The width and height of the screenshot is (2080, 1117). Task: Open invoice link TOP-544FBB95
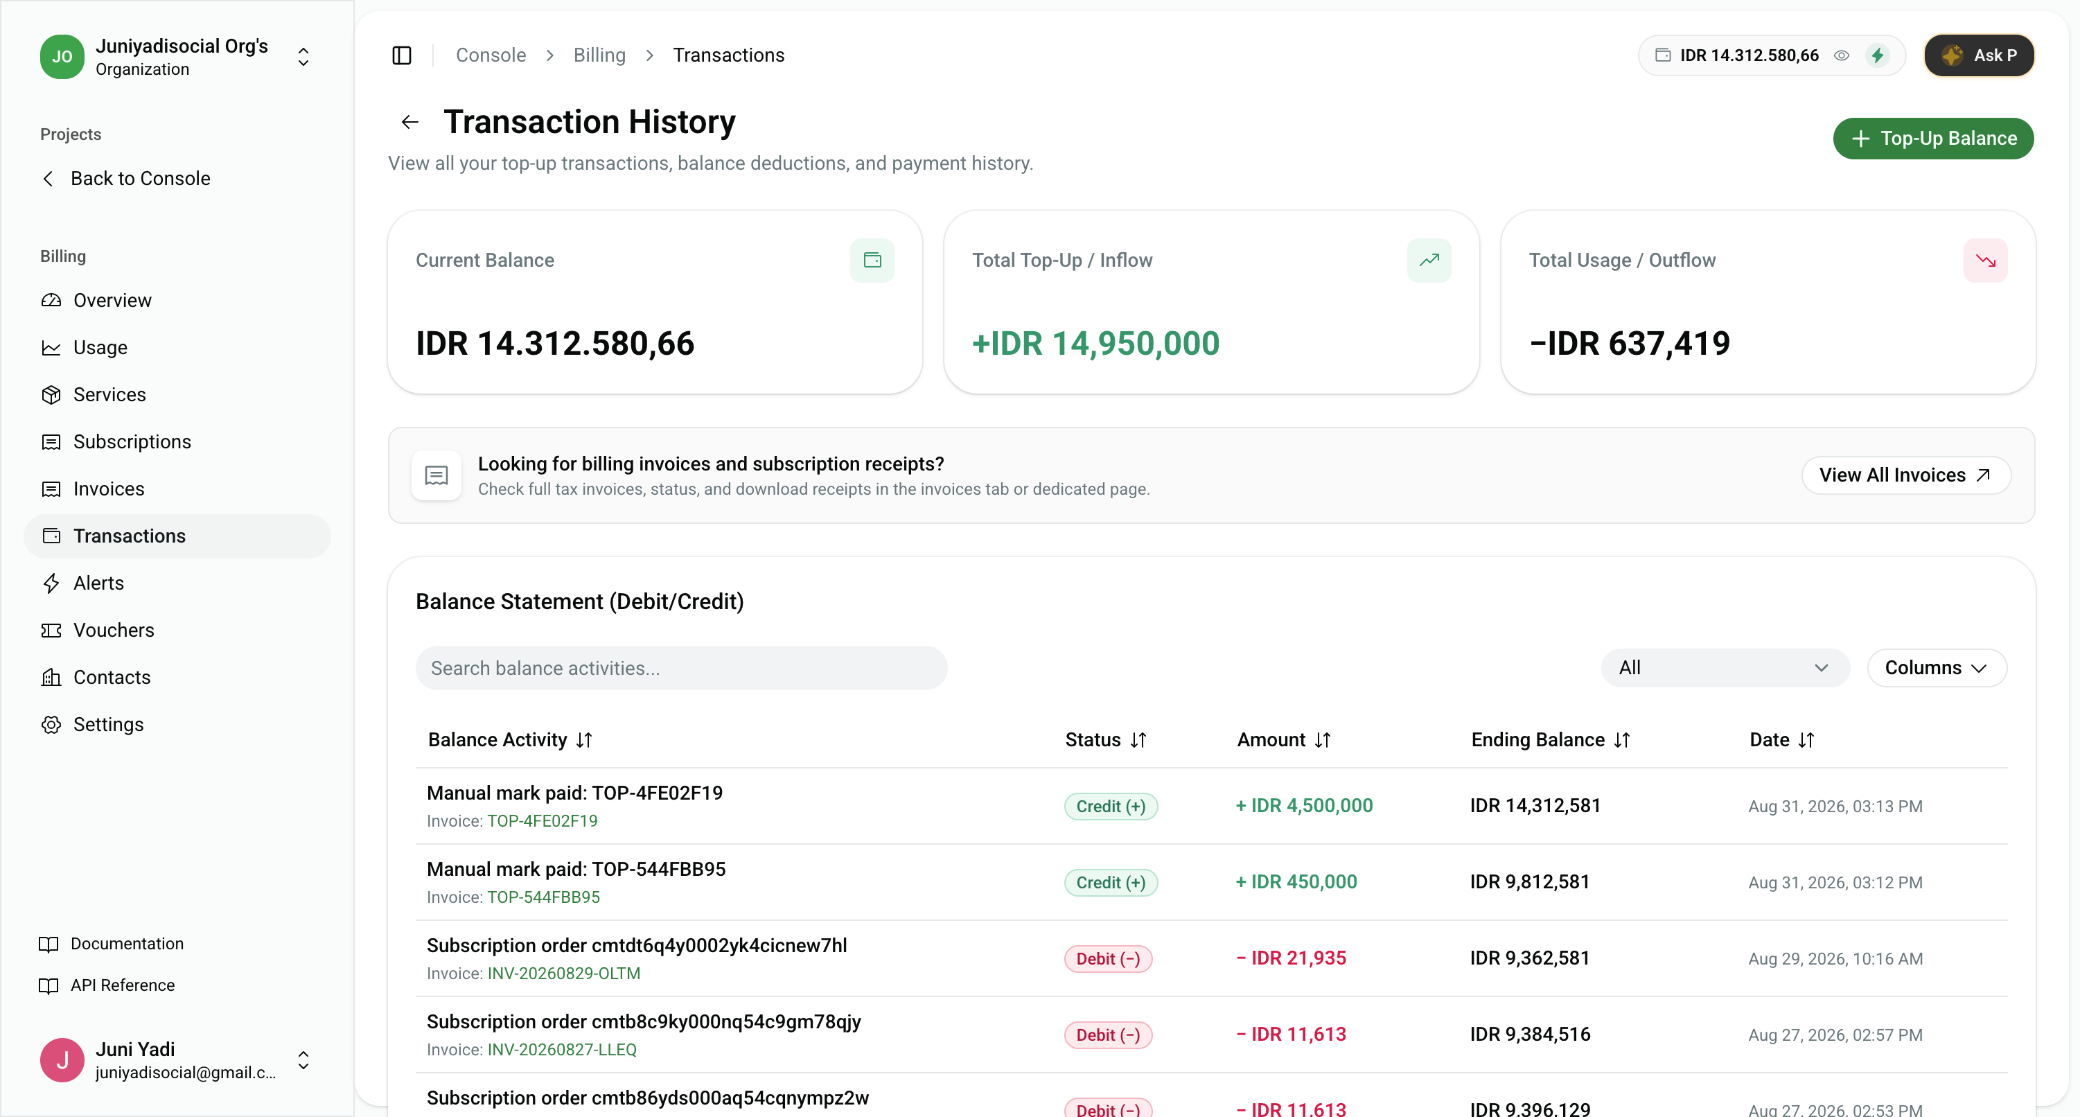click(x=543, y=897)
